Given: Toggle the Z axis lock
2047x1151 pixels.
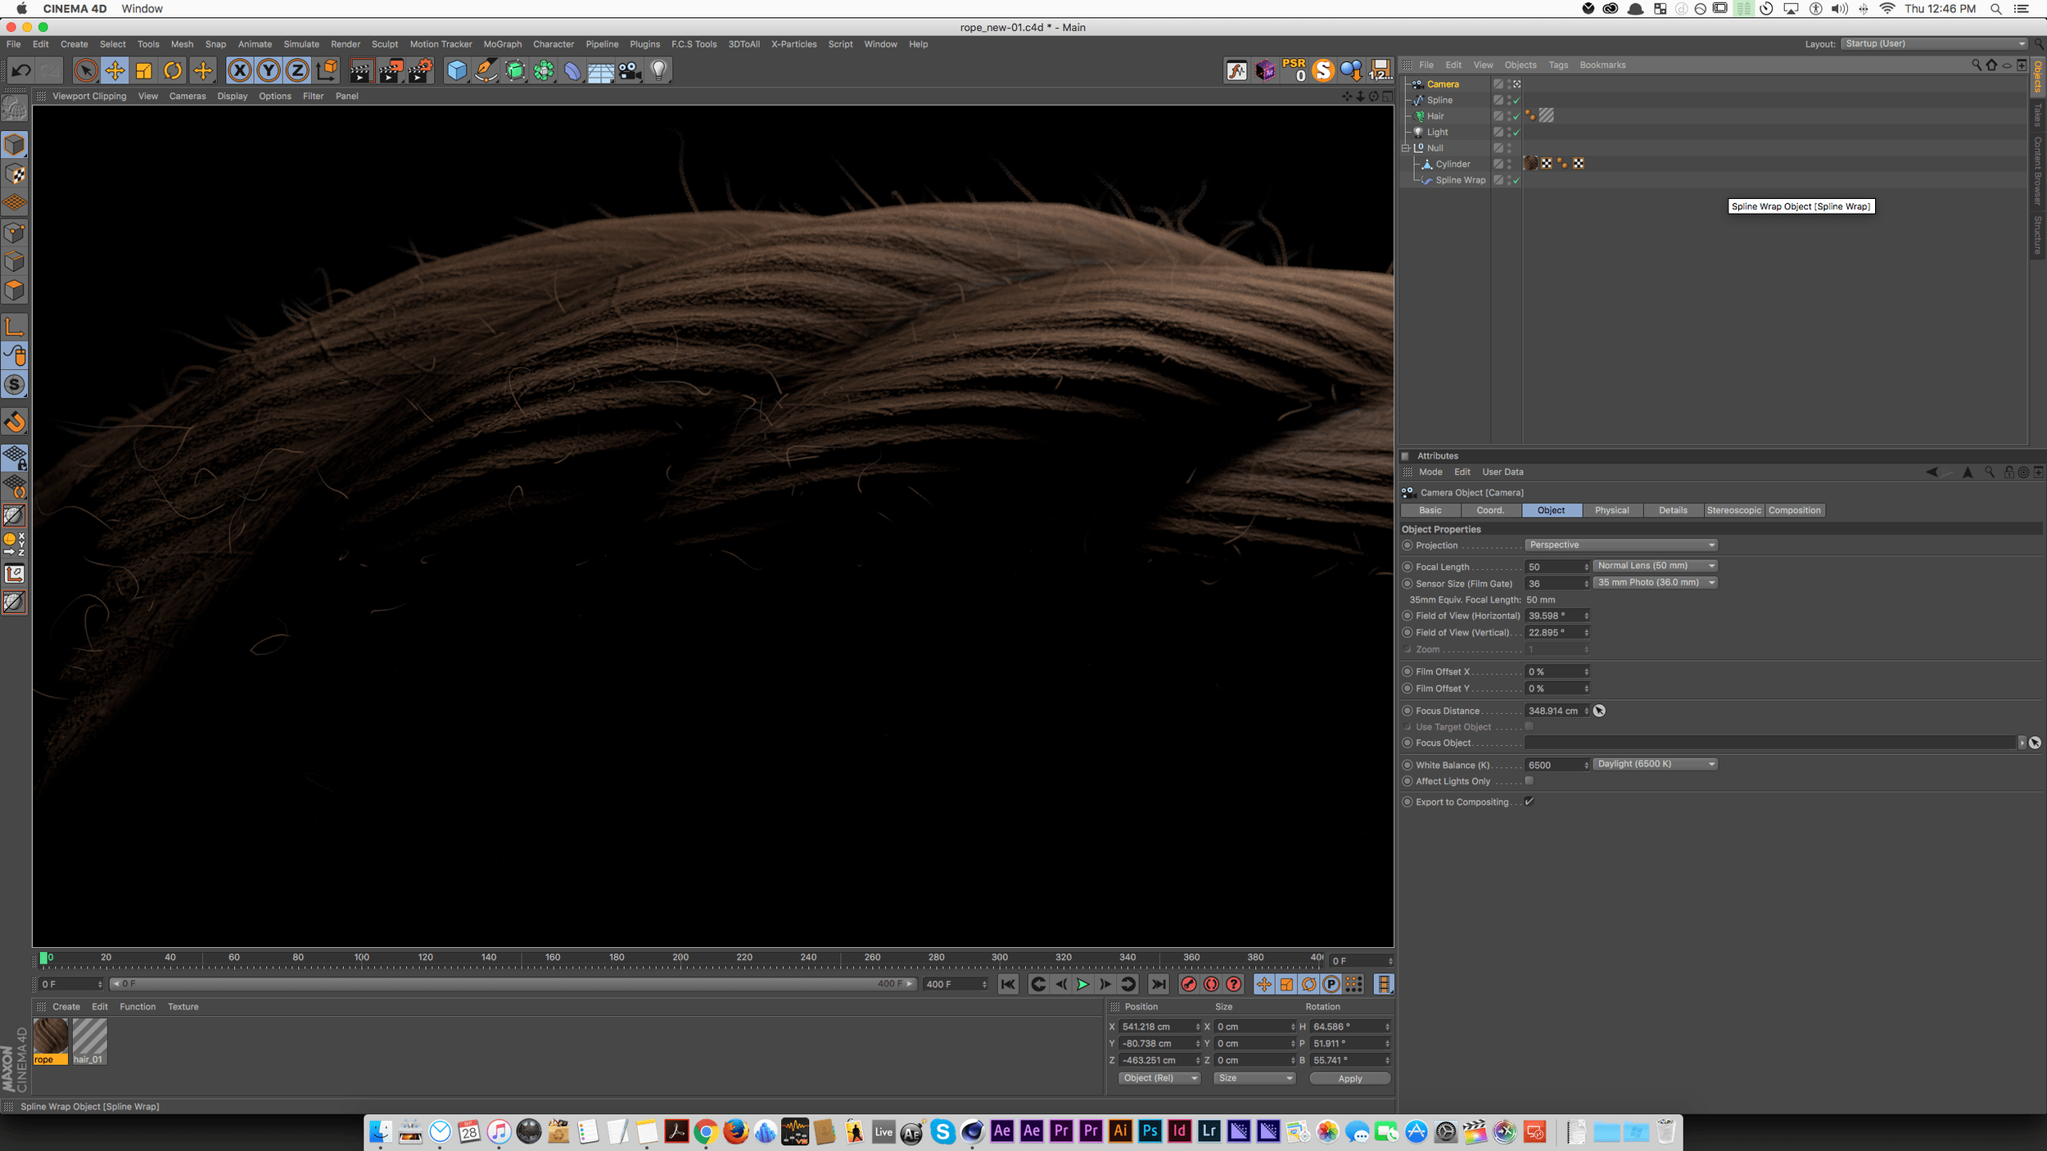Looking at the screenshot, I should [297, 71].
